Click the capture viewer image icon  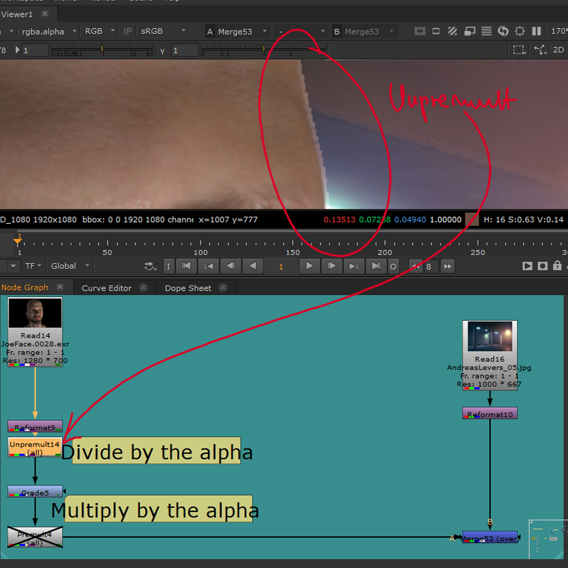[x=543, y=266]
